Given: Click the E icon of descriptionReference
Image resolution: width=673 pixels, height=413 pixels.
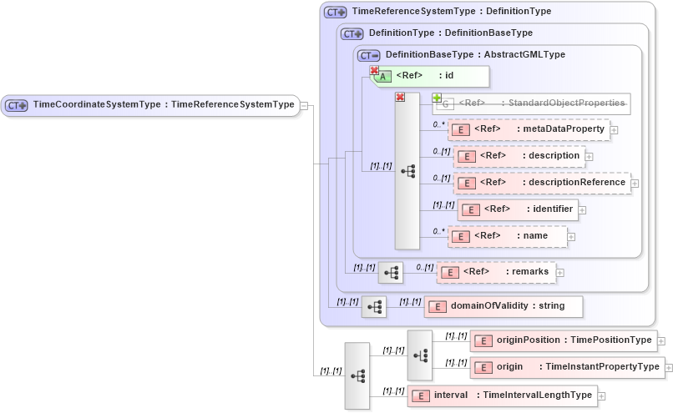Looking at the screenshot, I should coord(467,183).
